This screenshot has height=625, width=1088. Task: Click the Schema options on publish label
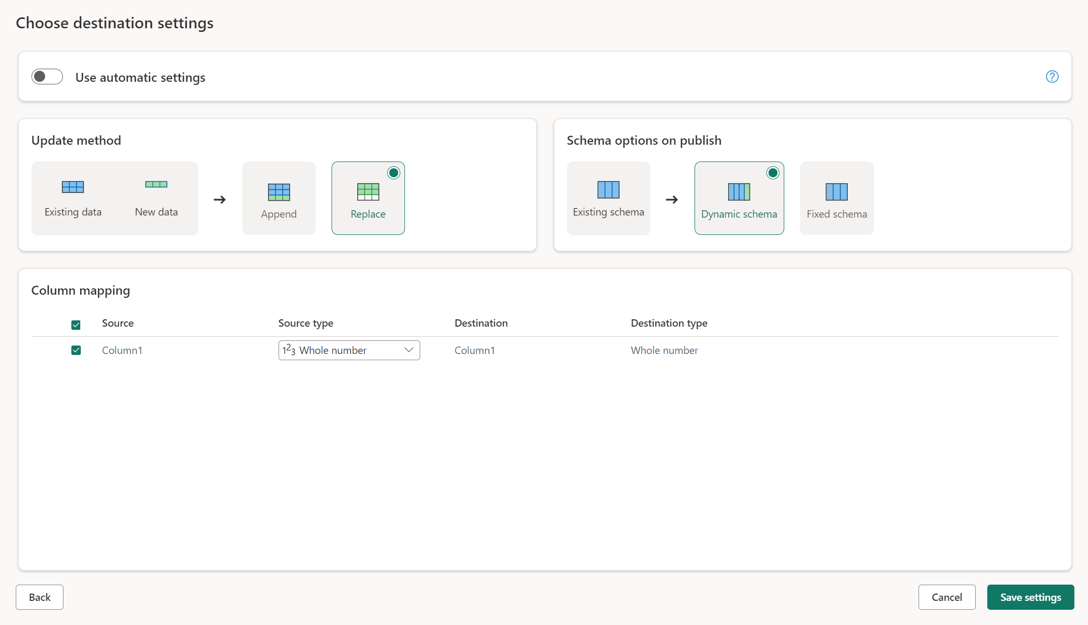(x=645, y=139)
